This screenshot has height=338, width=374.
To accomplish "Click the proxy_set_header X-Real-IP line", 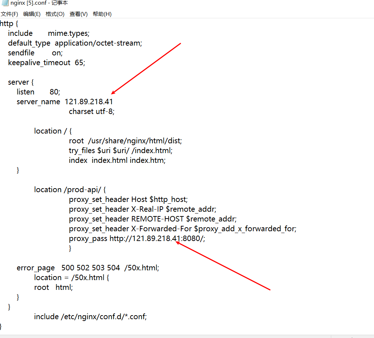I will 142,209.
